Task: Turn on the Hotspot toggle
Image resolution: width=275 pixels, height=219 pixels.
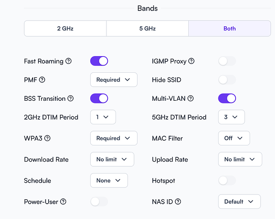Action: pyautogui.click(x=227, y=180)
